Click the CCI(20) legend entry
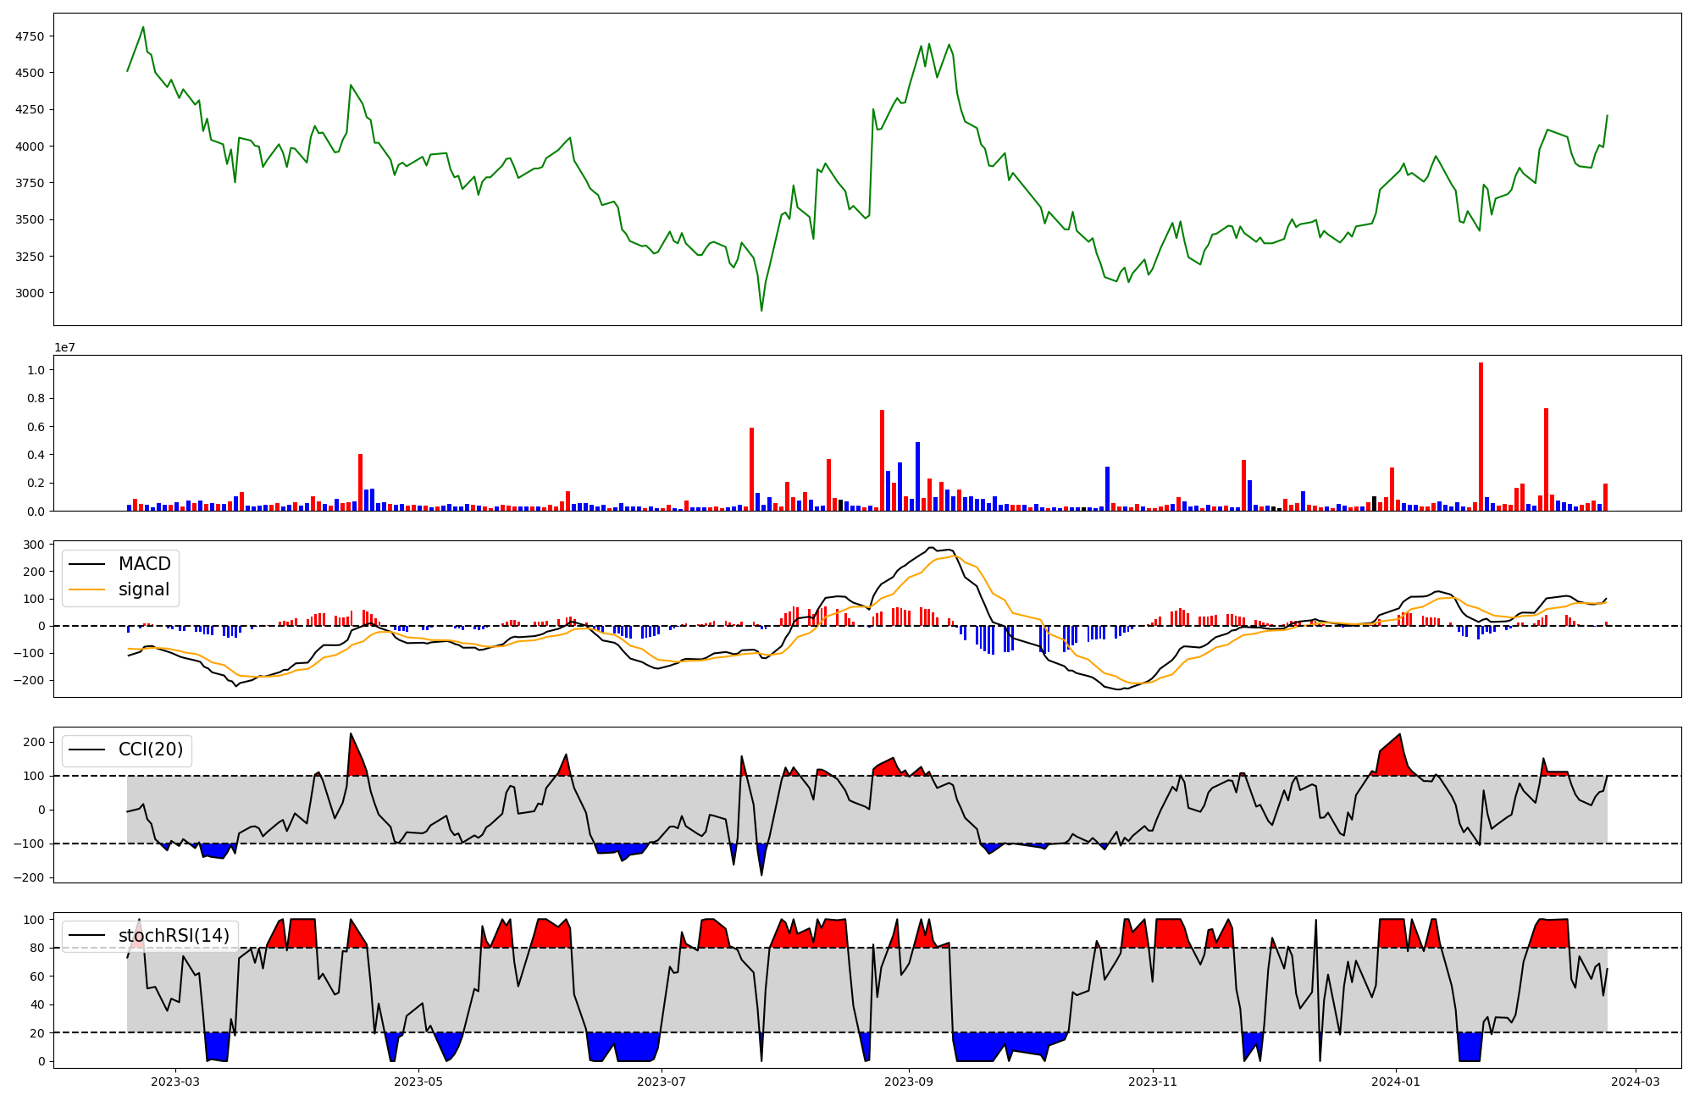 pyautogui.click(x=150, y=750)
